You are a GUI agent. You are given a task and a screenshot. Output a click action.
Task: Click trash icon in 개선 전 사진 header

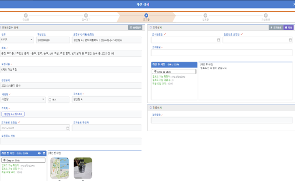click(x=44, y=153)
